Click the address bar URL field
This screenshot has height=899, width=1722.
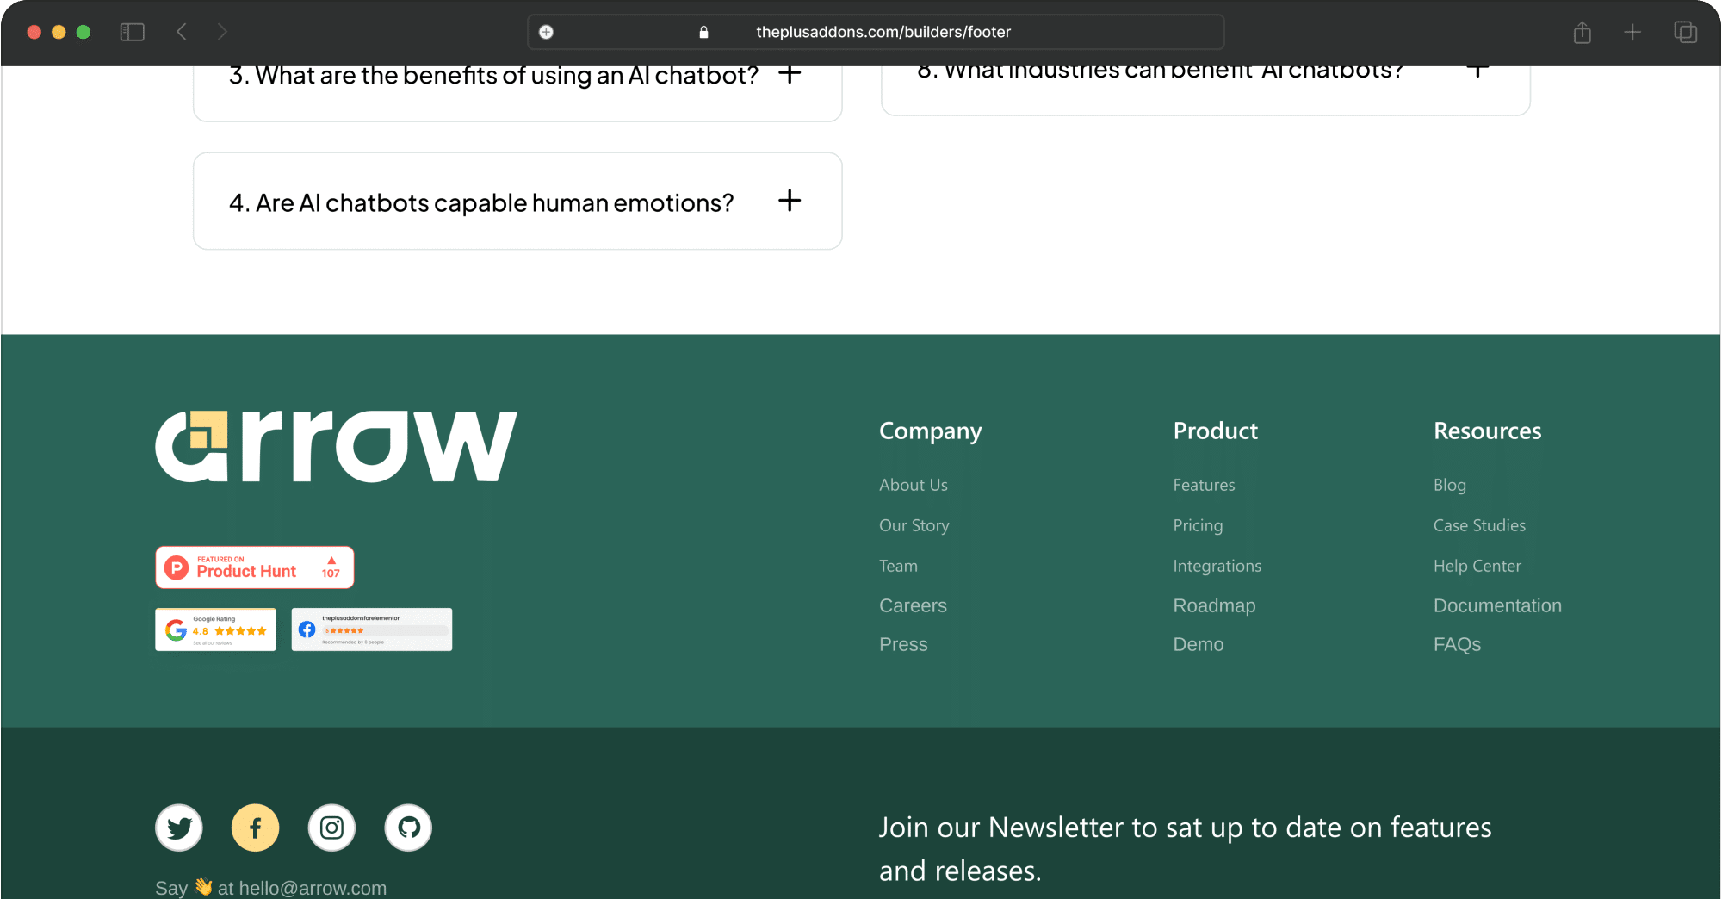point(883,32)
